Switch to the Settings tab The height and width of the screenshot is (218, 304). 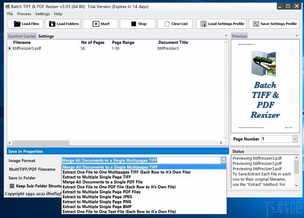[x=46, y=36]
